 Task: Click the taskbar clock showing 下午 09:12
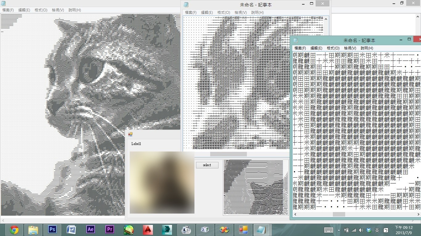404,230
